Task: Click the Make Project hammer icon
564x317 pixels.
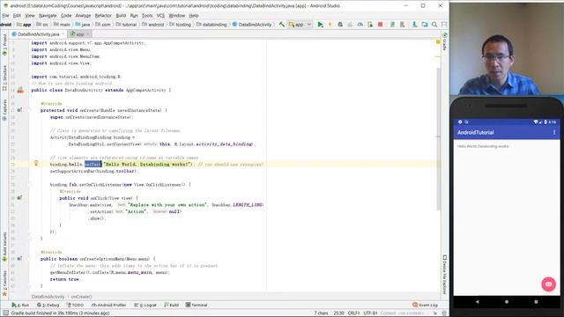Action: 282,25
